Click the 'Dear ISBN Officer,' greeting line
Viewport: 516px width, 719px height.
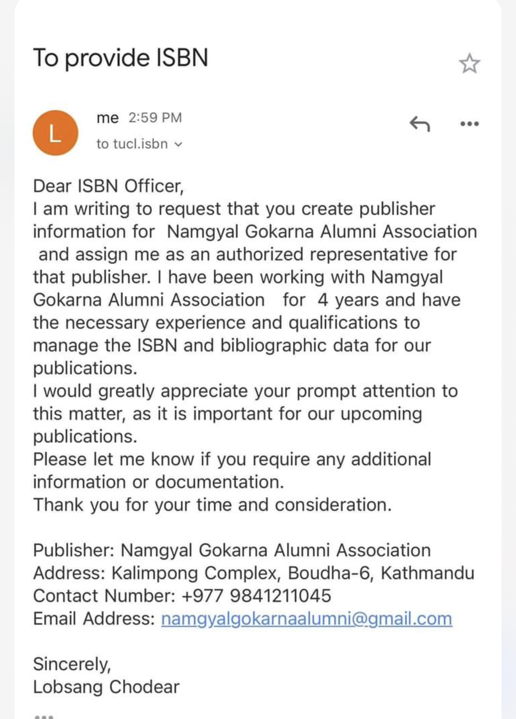click(109, 186)
